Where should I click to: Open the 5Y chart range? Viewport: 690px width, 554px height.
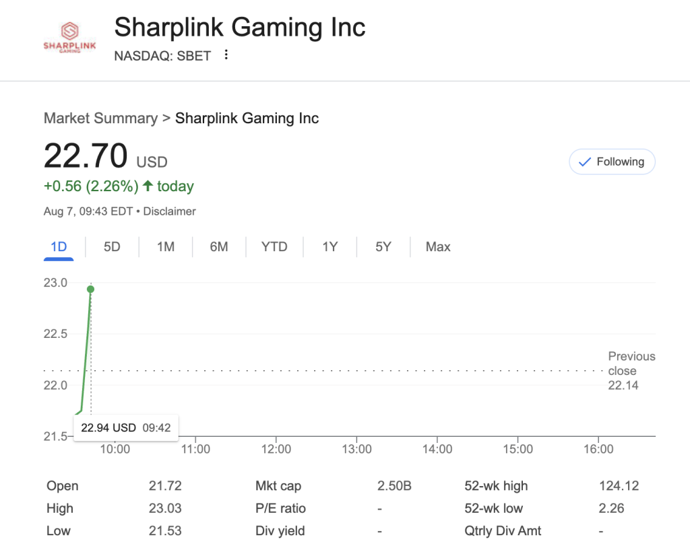click(x=383, y=247)
